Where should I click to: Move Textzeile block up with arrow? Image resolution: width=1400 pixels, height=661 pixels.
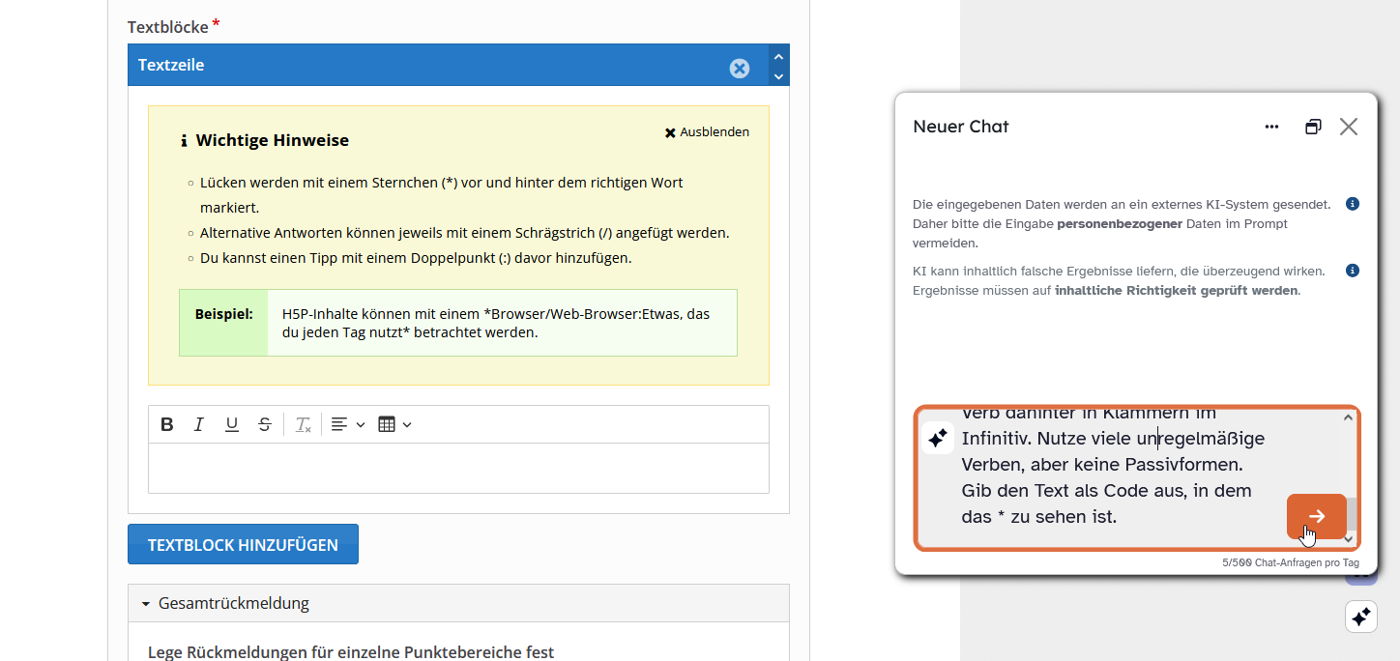(778, 56)
